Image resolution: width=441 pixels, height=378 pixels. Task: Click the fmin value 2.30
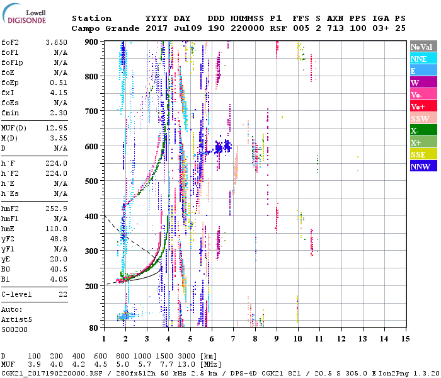(59, 113)
